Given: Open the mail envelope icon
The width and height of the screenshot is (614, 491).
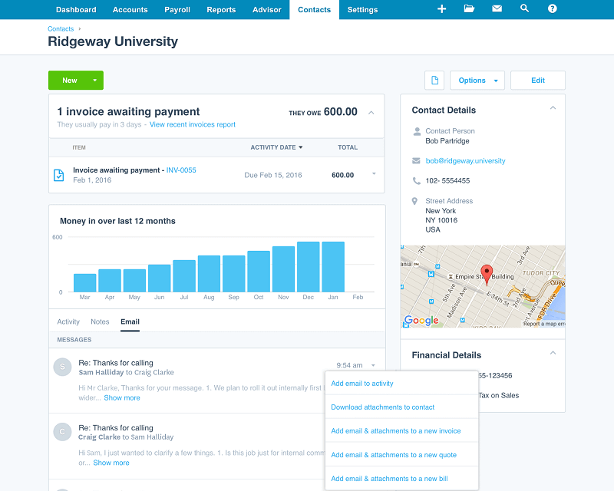Looking at the screenshot, I should (x=497, y=9).
